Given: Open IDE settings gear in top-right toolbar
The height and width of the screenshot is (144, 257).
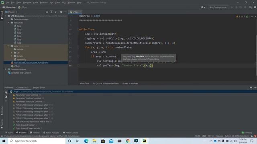Looking at the screenshot, I should pos(255,7).
